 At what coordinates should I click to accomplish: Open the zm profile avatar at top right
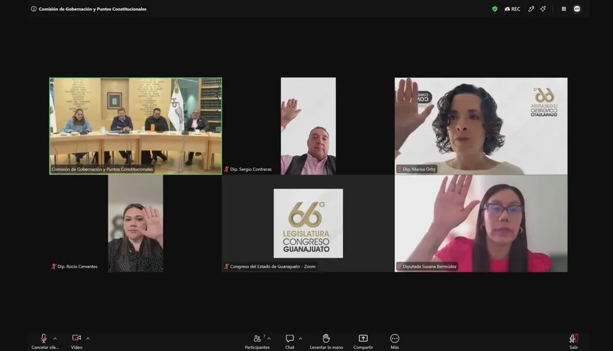(x=577, y=9)
